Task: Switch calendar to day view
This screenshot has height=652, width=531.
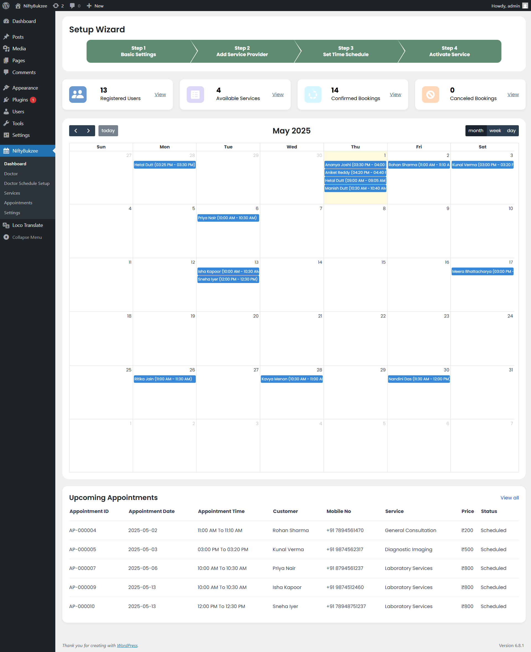Action: click(511, 130)
